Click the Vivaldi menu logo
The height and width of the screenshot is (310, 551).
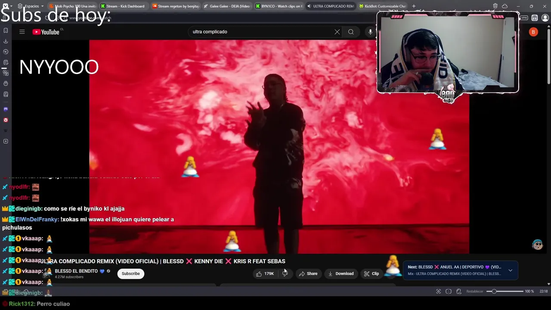pyautogui.click(x=6, y=6)
